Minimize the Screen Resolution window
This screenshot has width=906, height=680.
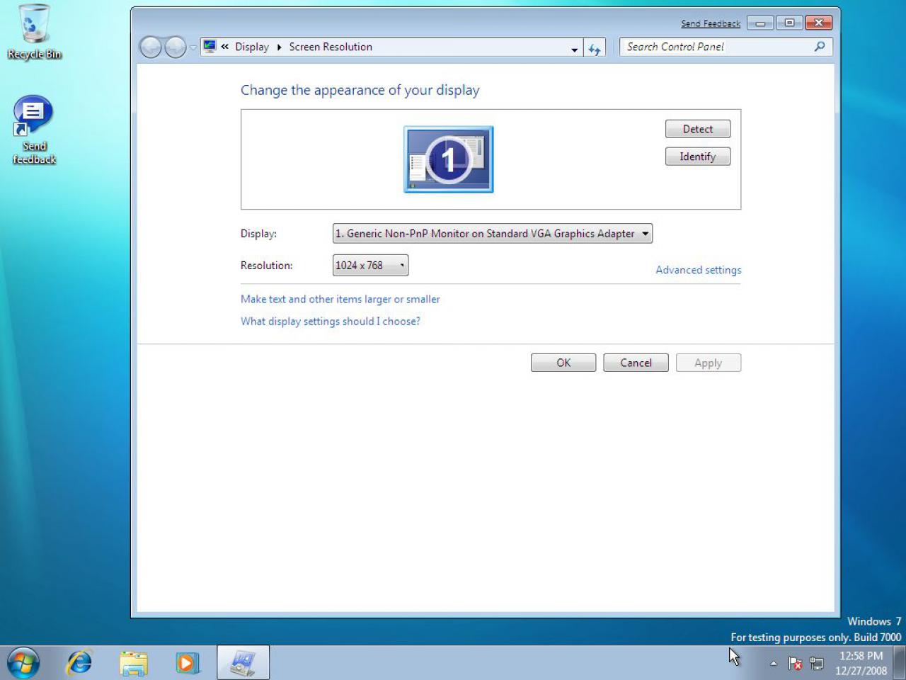760,23
